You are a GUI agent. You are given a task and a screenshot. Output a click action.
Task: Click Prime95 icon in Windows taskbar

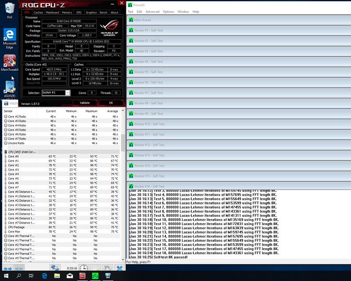click(x=95, y=276)
